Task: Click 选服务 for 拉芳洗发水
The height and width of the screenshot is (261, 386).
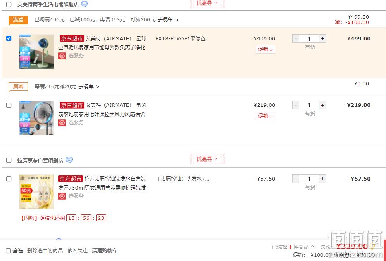Action: pyautogui.click(x=76, y=196)
